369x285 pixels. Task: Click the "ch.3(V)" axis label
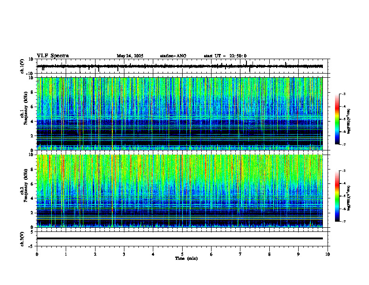point(22,239)
